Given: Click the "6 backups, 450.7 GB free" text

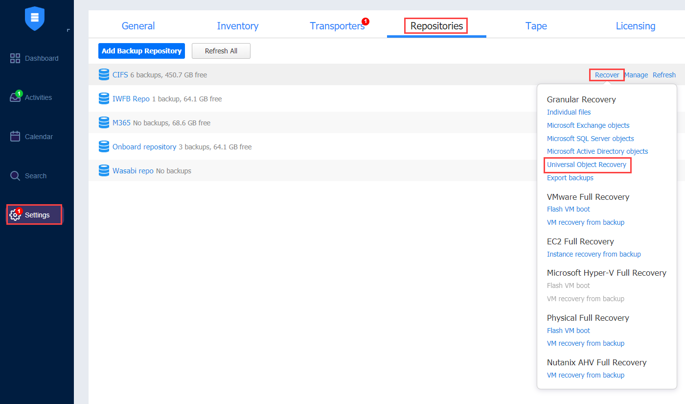Looking at the screenshot, I should 168,75.
